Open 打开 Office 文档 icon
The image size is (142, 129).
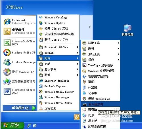tap(41, 29)
